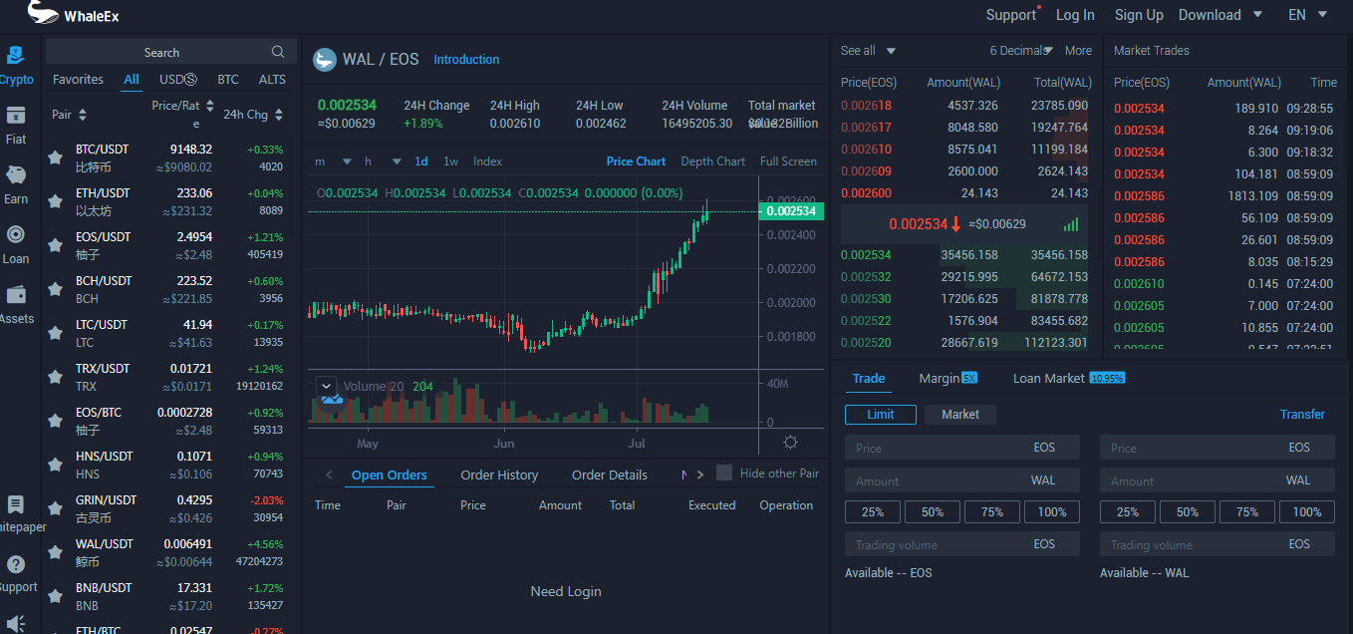The height and width of the screenshot is (634, 1353).
Task: Open the Earn piggy bank icon
Action: [16, 175]
